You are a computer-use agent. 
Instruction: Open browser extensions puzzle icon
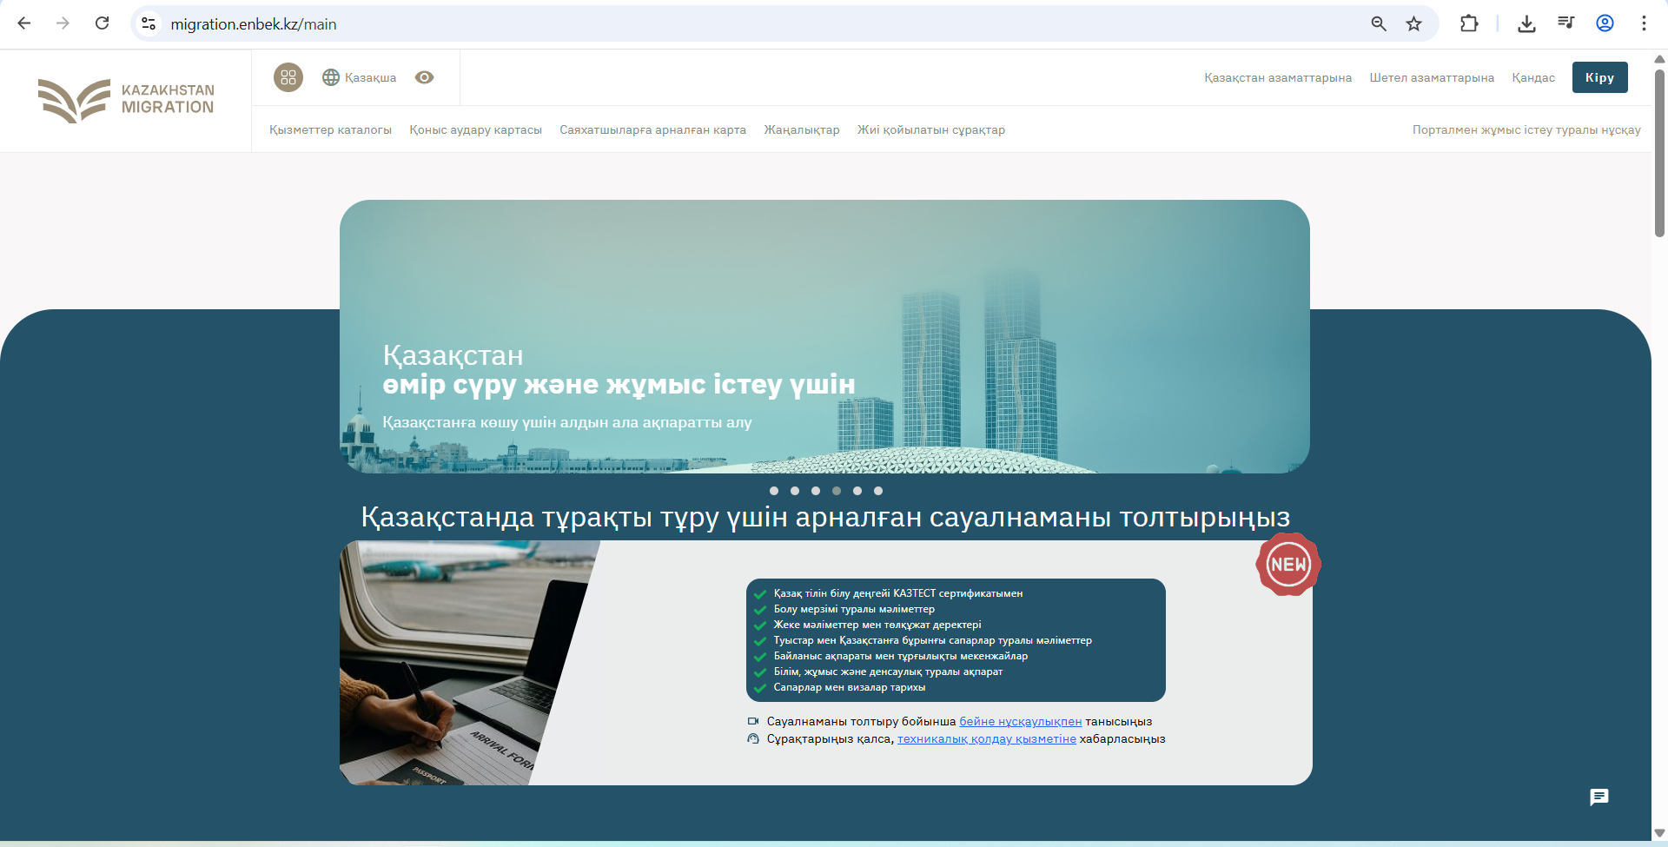pos(1469,23)
